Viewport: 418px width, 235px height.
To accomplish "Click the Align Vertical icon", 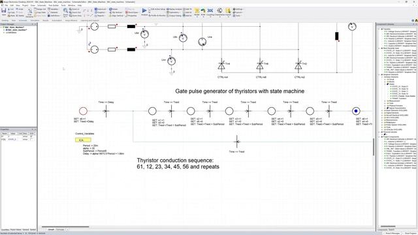I will (116, 16).
